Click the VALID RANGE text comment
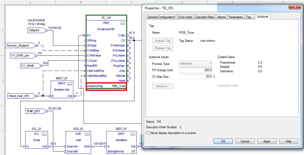Image resolution: width=304 pixels, height=155 pixels. (36, 22)
